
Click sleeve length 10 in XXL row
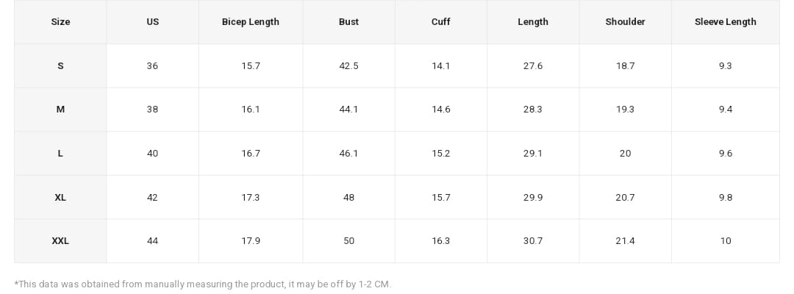725,241
